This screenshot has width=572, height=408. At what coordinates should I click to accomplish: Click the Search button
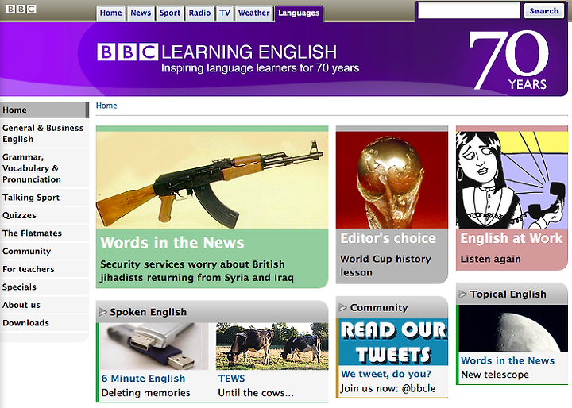pos(544,10)
